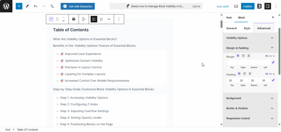The height and width of the screenshot is (132, 281).
Task: Open the laptop preview icon
Action: (236, 6)
